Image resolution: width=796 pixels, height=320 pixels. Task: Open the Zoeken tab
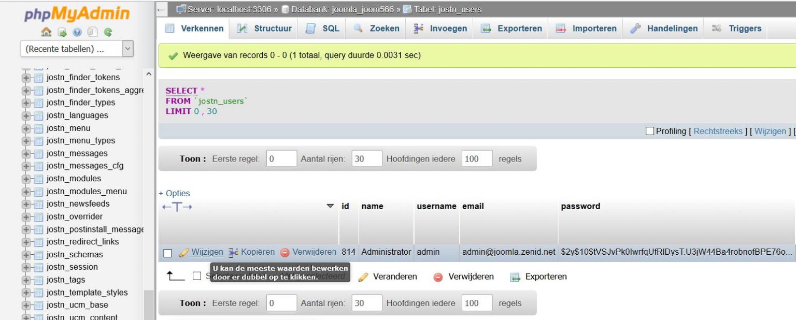pyautogui.click(x=377, y=28)
